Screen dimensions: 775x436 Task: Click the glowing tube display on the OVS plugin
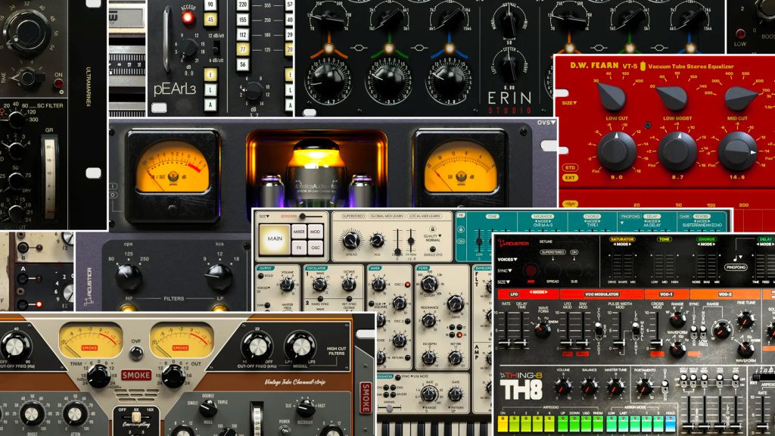(x=316, y=170)
